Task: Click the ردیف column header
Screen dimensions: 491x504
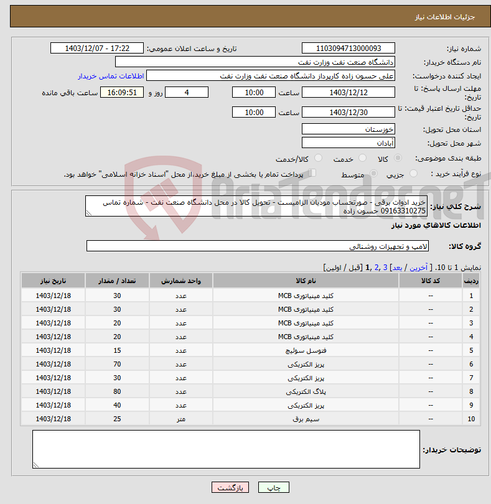Action: point(470,281)
